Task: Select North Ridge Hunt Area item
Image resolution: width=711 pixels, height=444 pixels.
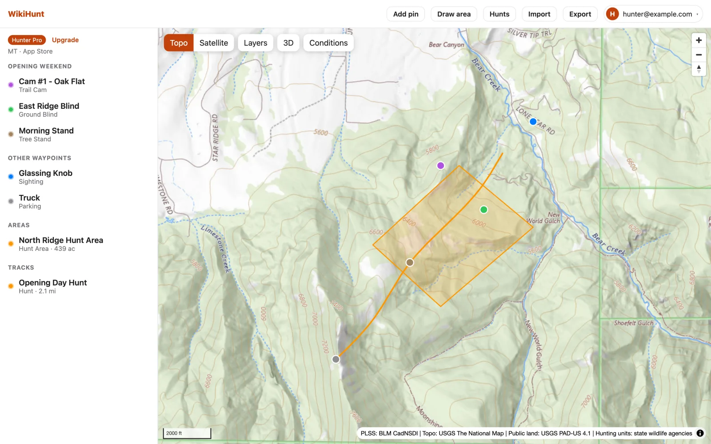Action: point(79,244)
